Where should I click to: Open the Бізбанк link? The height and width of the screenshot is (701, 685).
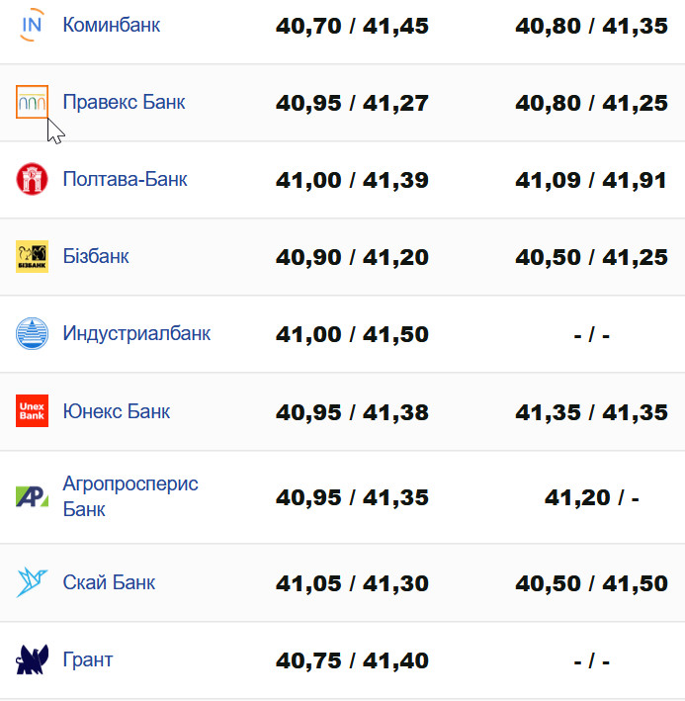96,256
